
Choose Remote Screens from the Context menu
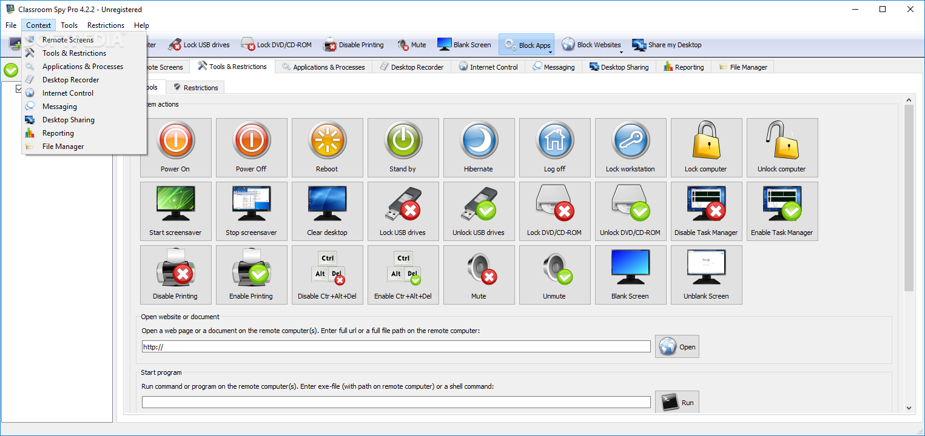[x=84, y=40]
